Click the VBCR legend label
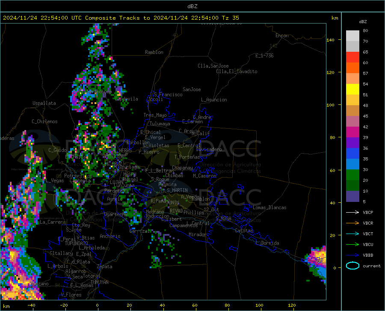This screenshot has width=385, height=311. pos(368,223)
